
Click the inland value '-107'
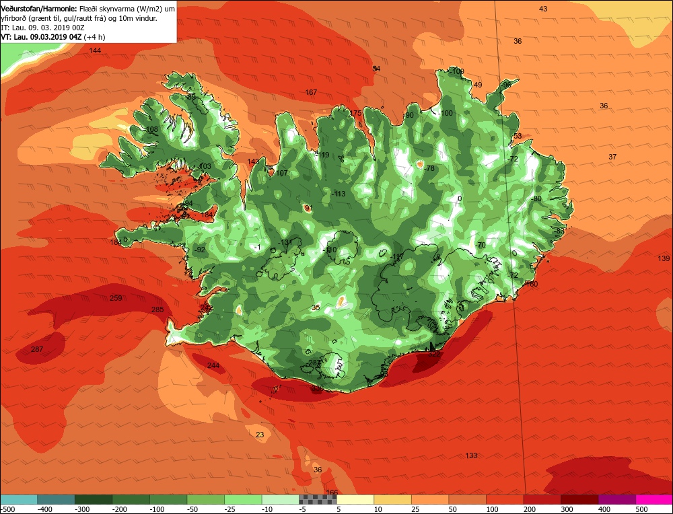[x=281, y=174]
